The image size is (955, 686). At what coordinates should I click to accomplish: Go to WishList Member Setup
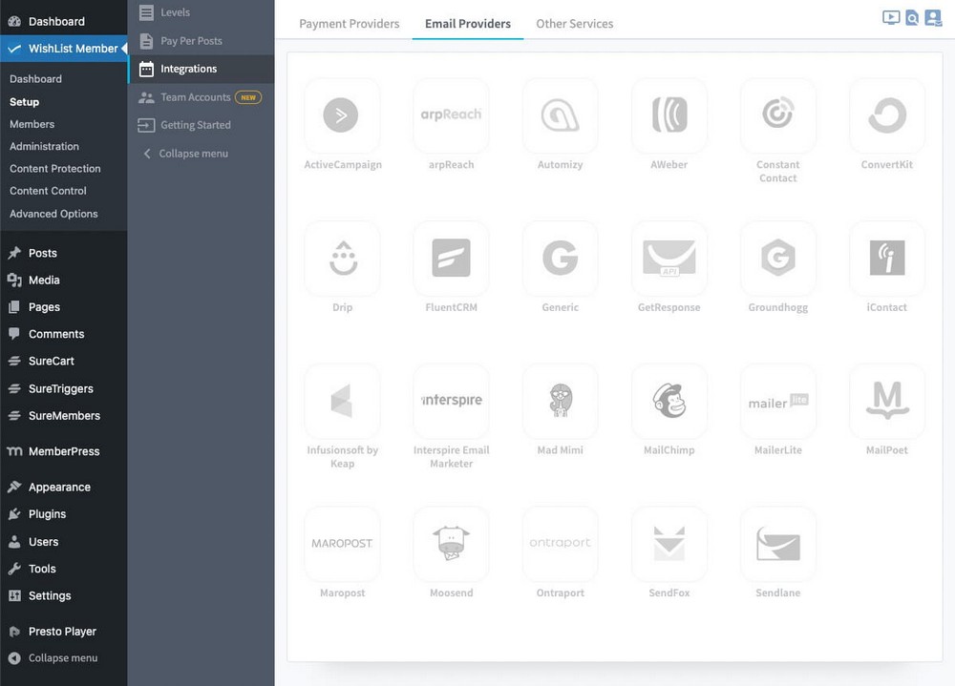(x=25, y=102)
